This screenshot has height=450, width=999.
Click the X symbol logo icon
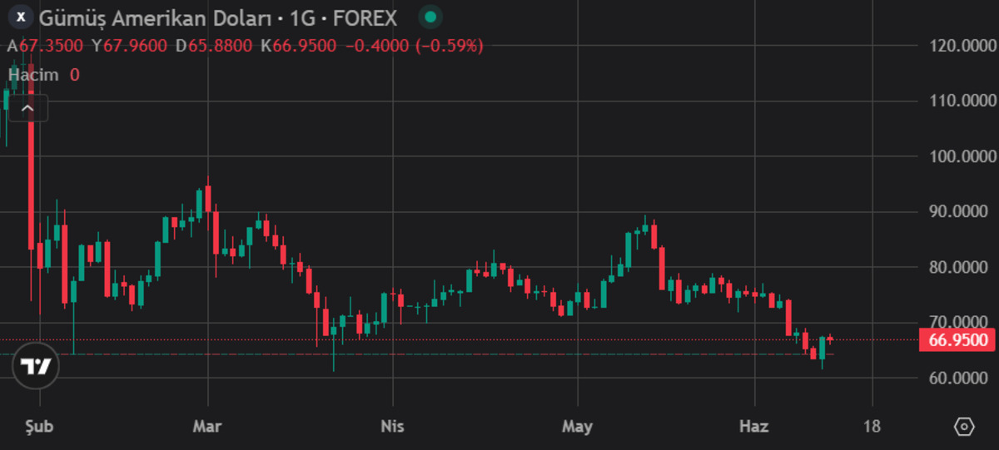click(21, 17)
